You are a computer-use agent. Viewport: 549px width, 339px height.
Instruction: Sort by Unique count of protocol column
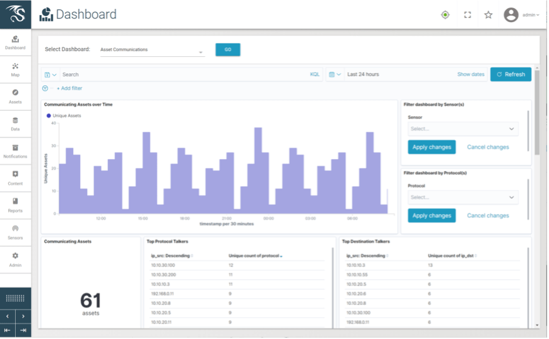(x=255, y=256)
